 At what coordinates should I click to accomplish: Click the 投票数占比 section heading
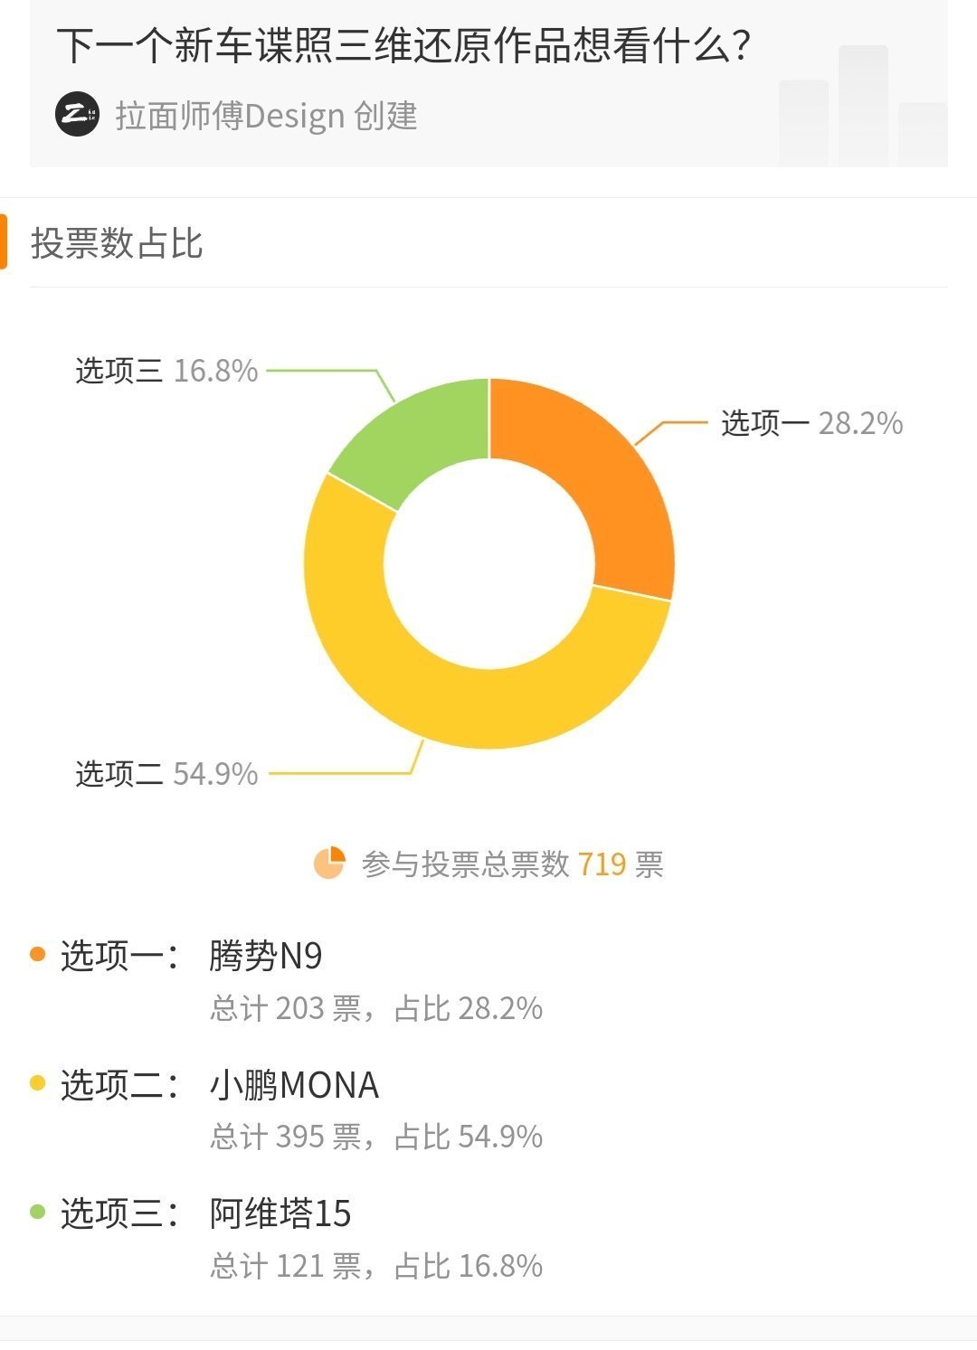coord(117,243)
